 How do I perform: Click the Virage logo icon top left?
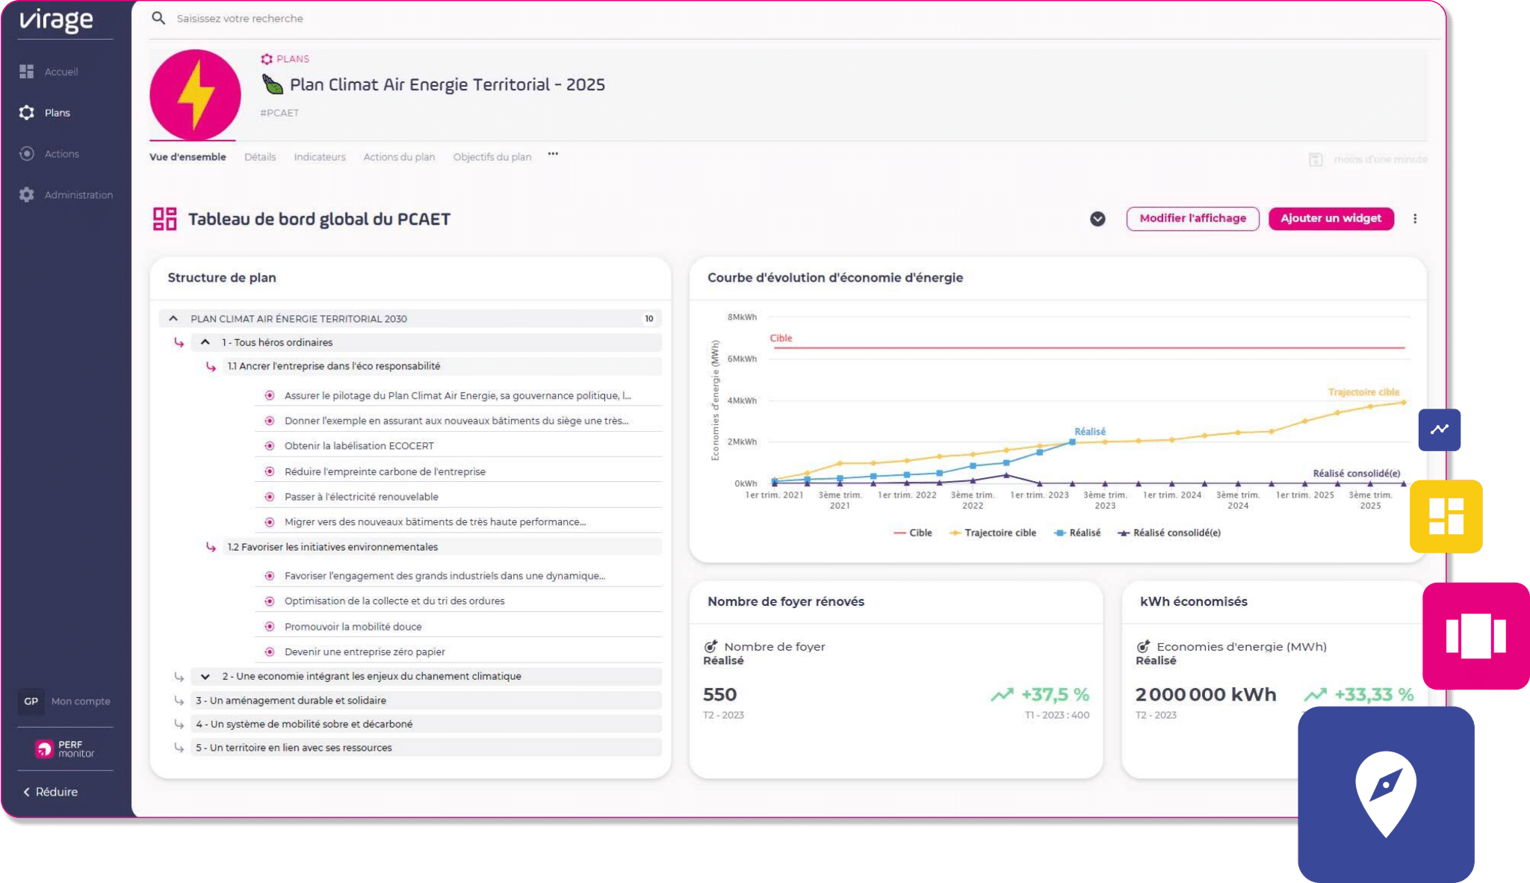click(x=58, y=19)
